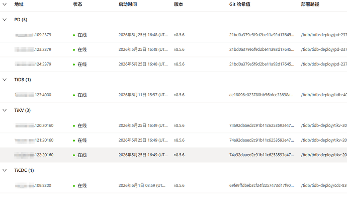The height and width of the screenshot is (198, 347).
Task: Collapse the TiCDC (1) group chevron
Action: pyautogui.click(x=5, y=170)
